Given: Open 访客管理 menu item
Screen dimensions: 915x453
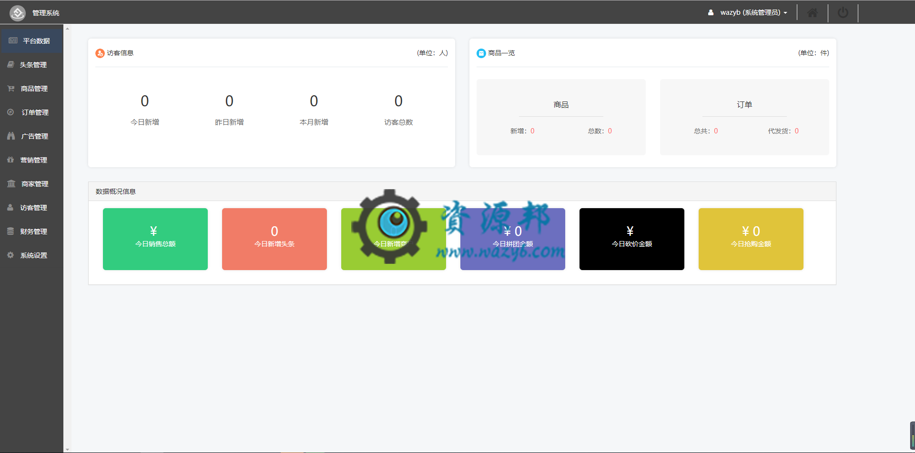Looking at the screenshot, I should 31,208.
